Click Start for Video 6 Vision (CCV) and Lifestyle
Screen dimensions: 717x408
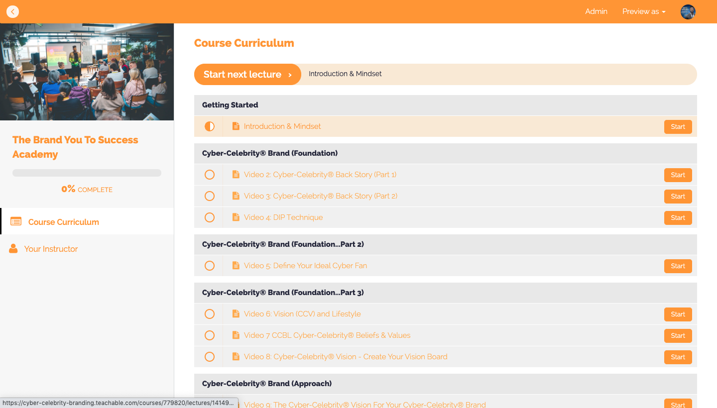click(678, 314)
